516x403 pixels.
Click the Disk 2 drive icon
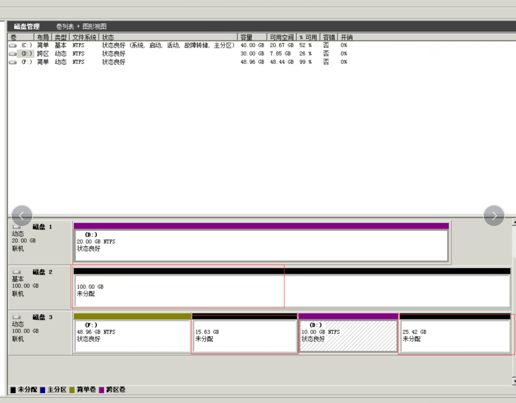pos(17,272)
